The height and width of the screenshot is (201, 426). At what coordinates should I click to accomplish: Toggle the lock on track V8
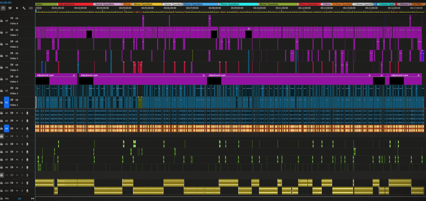[x=2, y=21]
